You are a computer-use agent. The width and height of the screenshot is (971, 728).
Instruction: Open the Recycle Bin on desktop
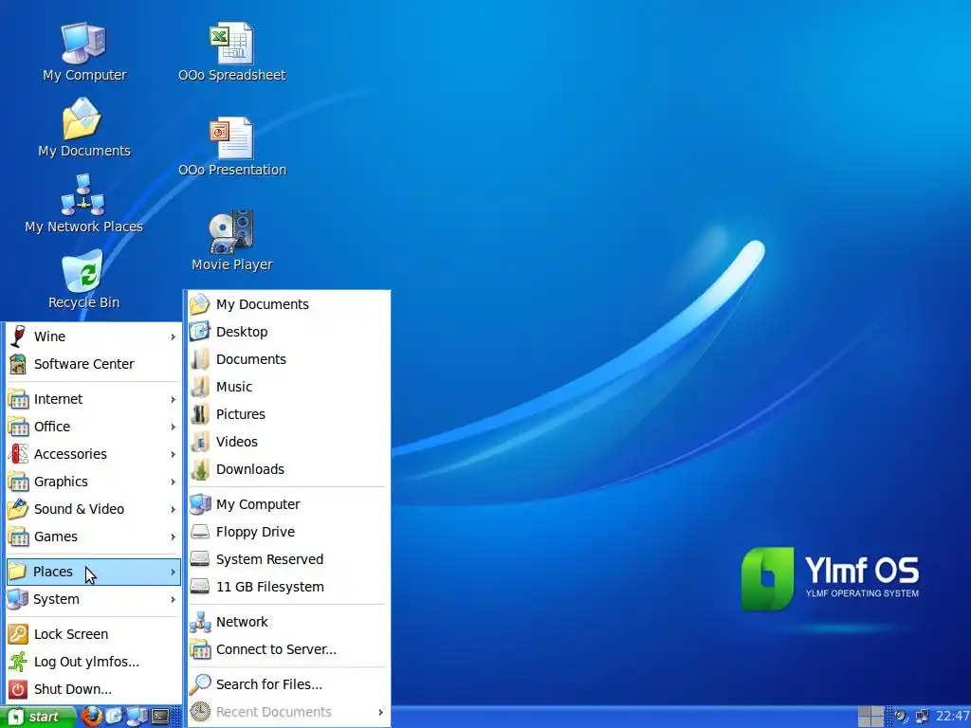(83, 280)
